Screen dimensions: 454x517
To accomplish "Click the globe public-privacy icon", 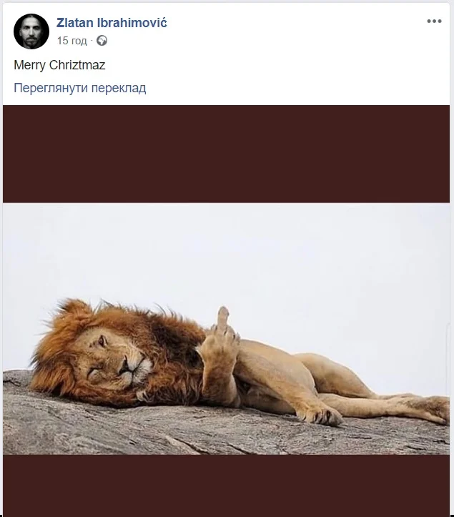I will (x=102, y=41).
